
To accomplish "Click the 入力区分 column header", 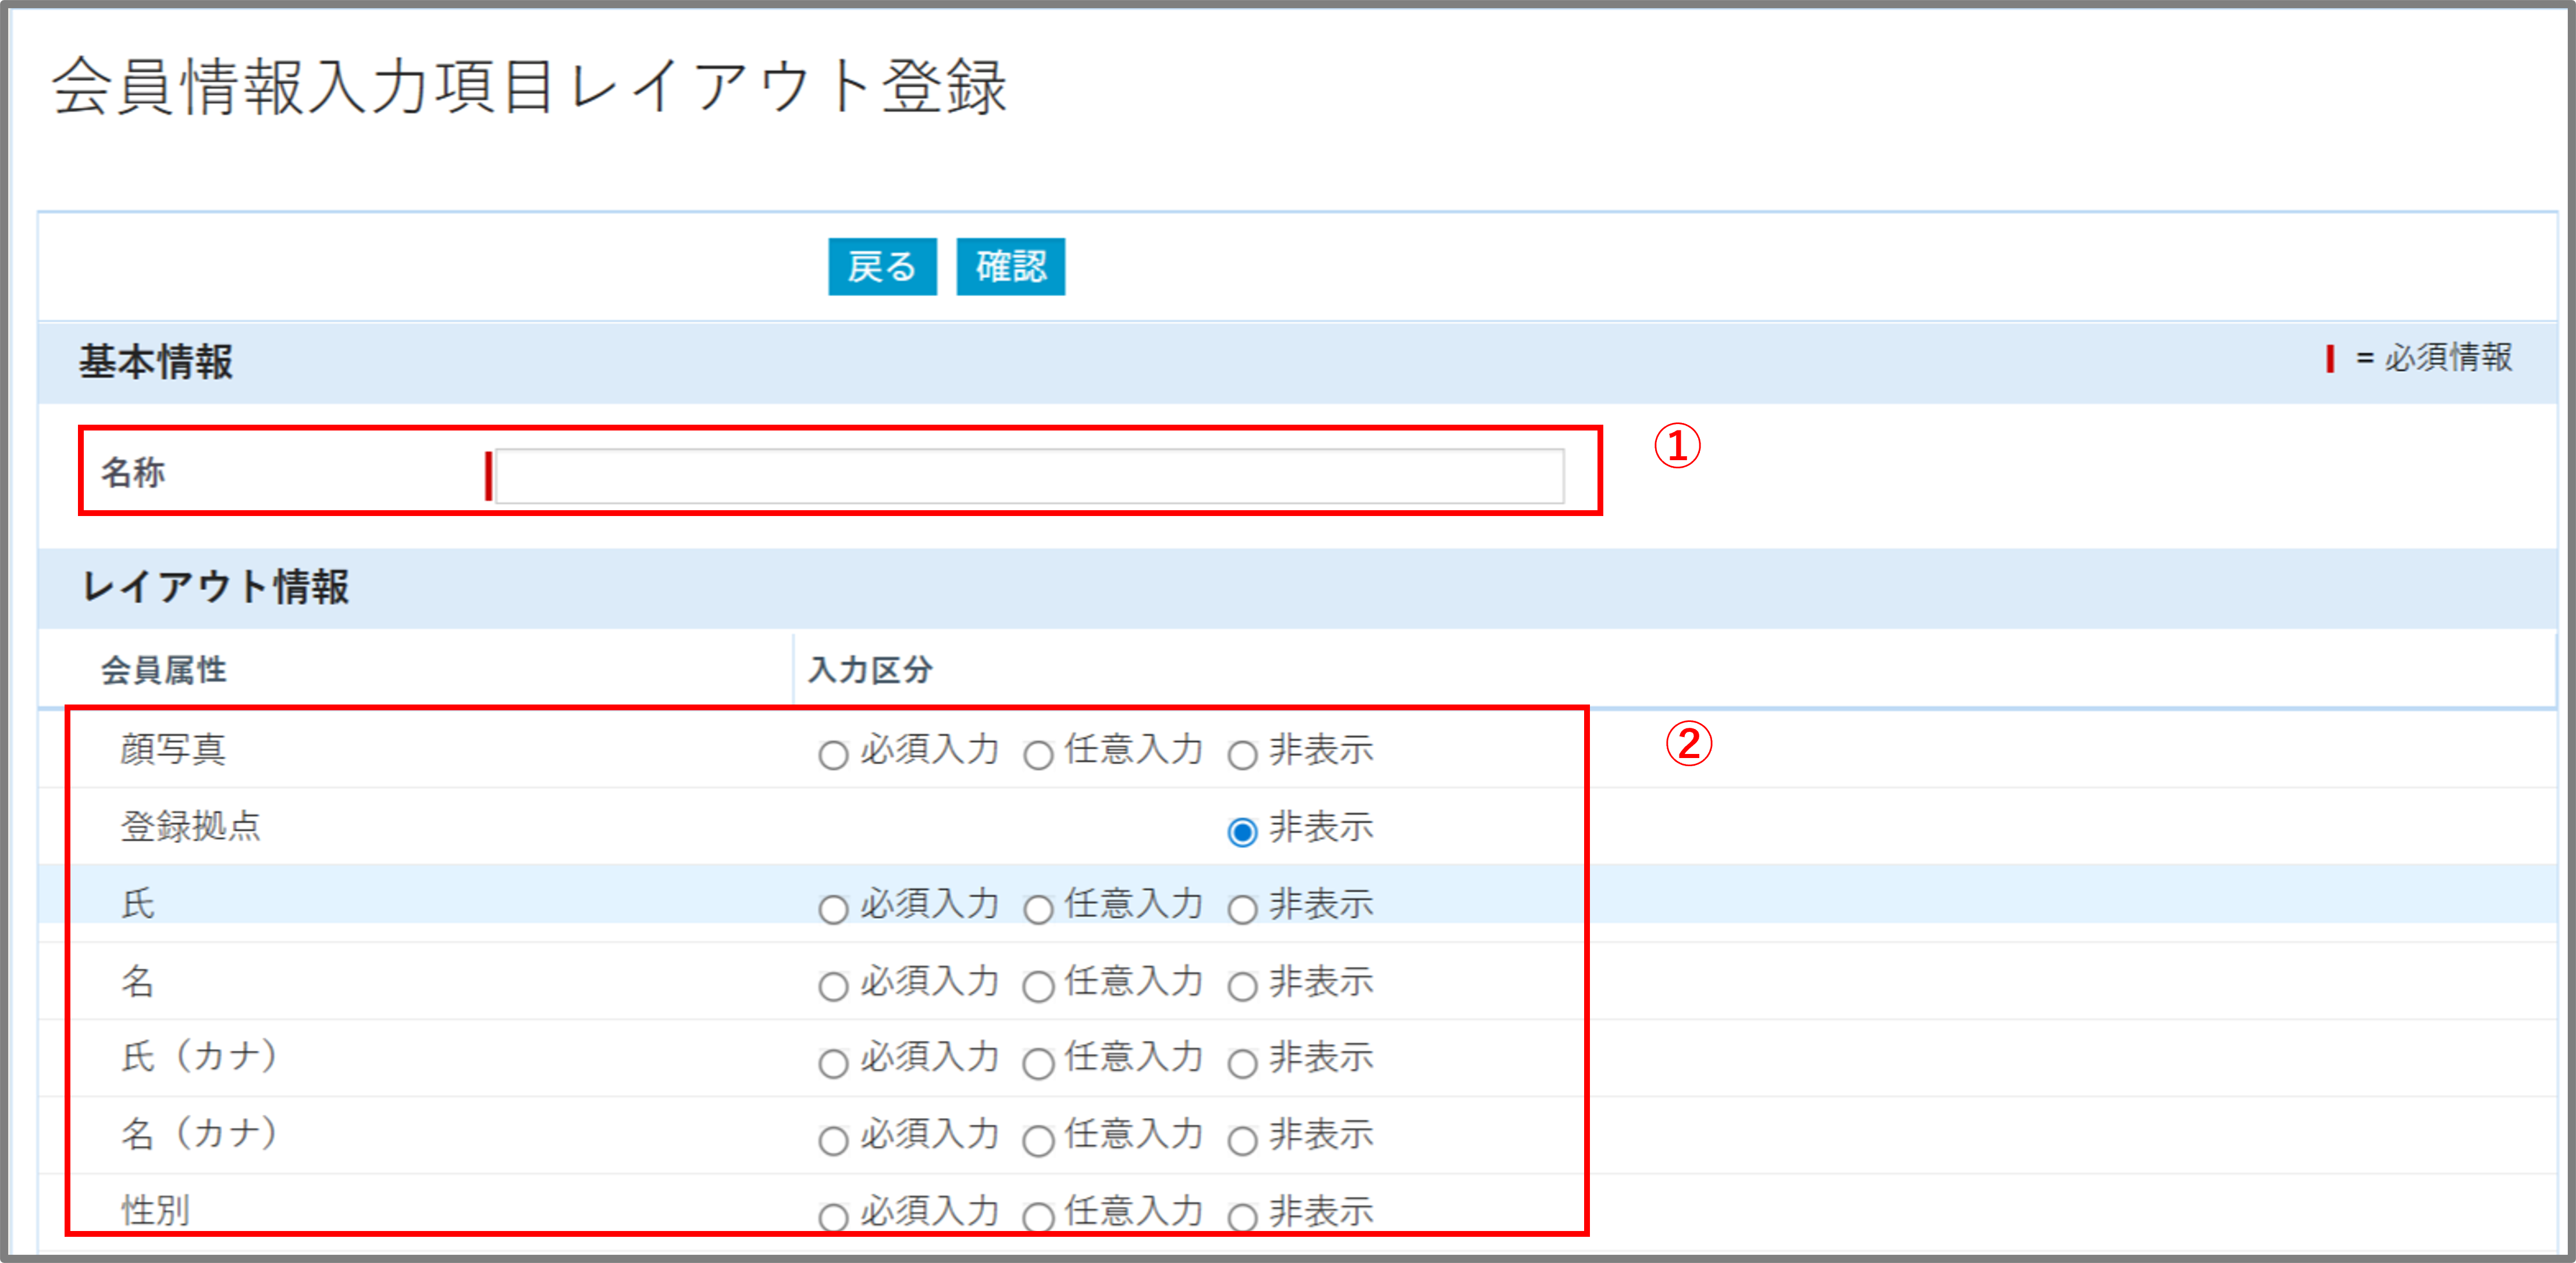I will point(870,670).
